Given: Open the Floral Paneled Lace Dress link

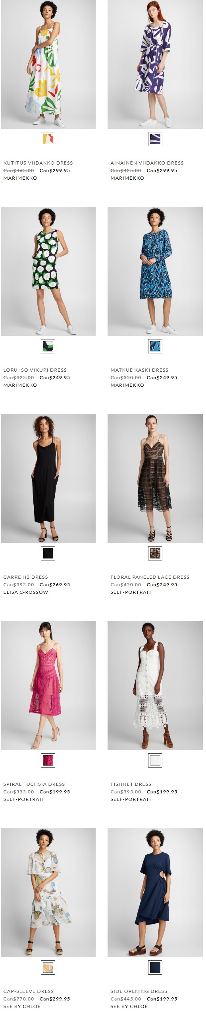Looking at the screenshot, I should (x=150, y=577).
